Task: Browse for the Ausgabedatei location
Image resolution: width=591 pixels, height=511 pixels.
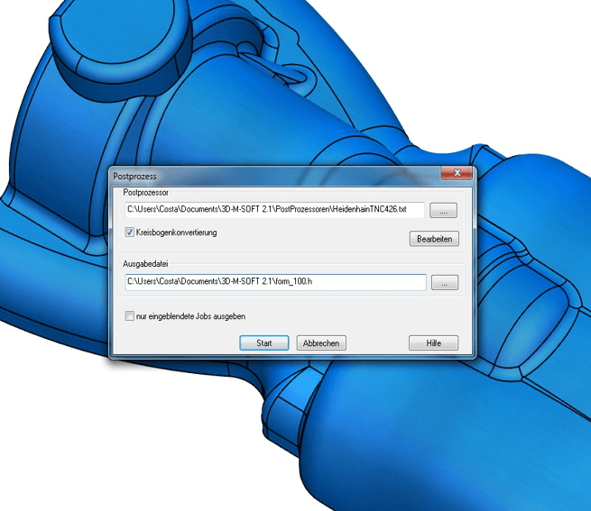Action: pos(445,283)
